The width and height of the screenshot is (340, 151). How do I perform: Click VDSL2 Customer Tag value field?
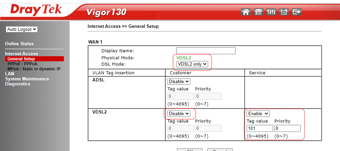(181, 129)
